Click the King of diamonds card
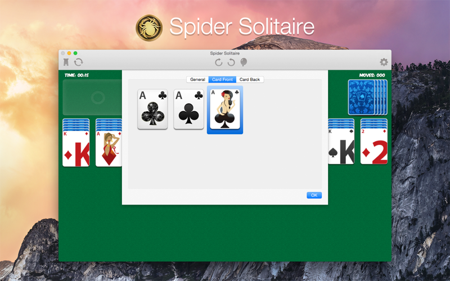450x281 pixels. pyautogui.click(x=76, y=148)
